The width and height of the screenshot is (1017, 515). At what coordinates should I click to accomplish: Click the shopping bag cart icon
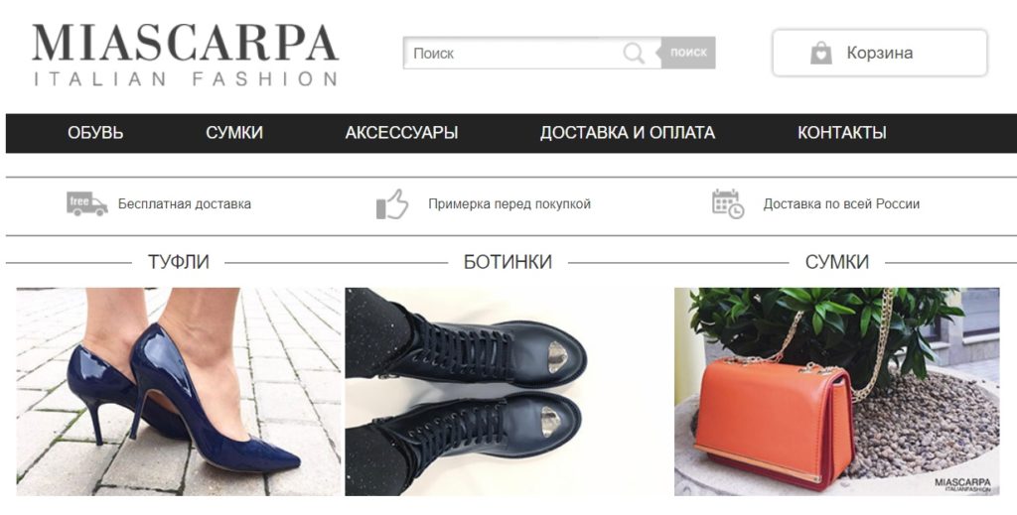point(820,54)
